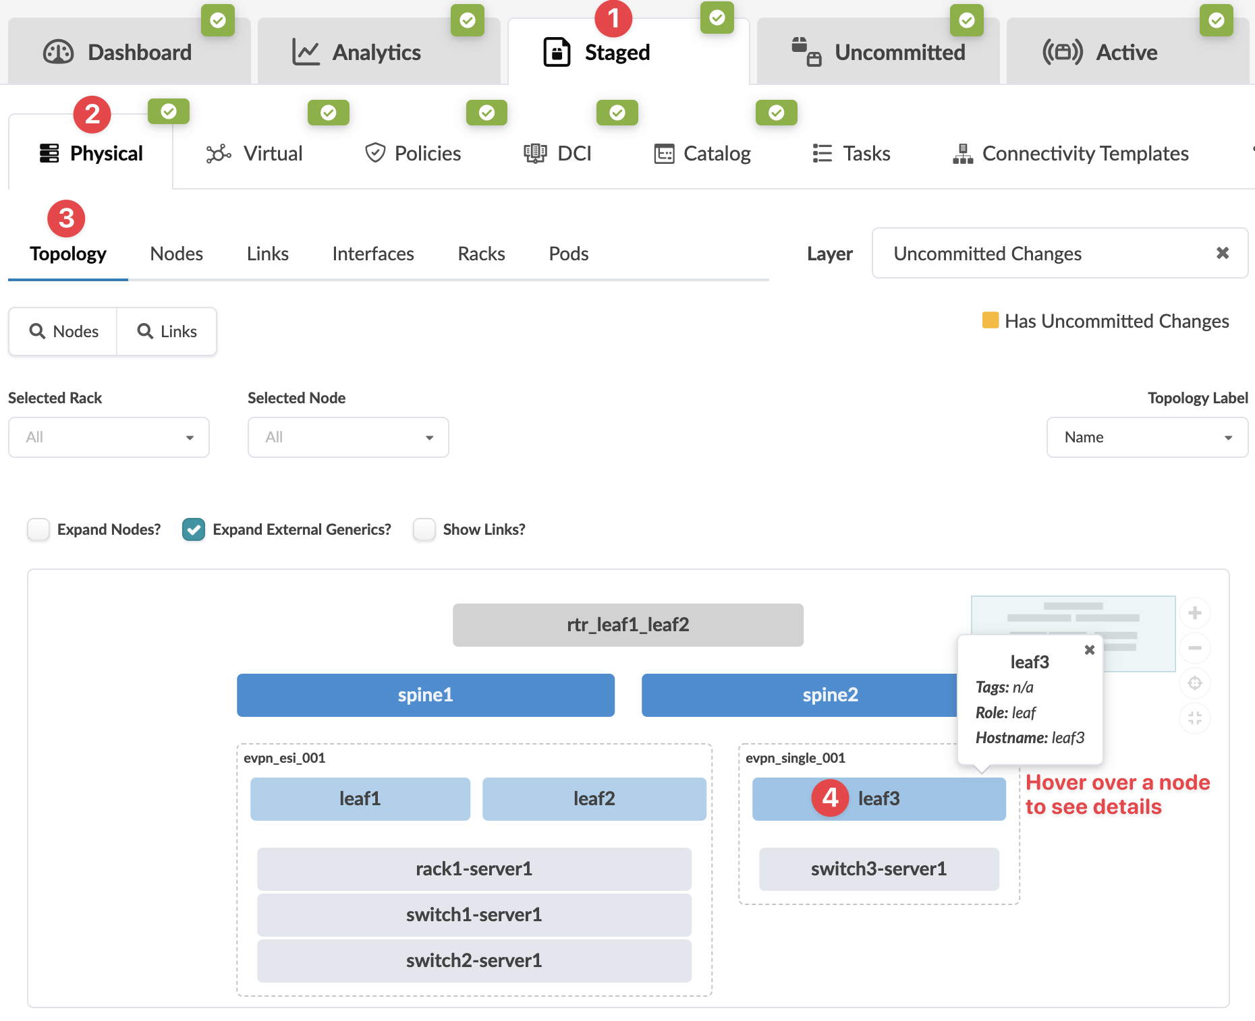Click the zoom out minus icon
The image size is (1255, 1021).
(1194, 648)
